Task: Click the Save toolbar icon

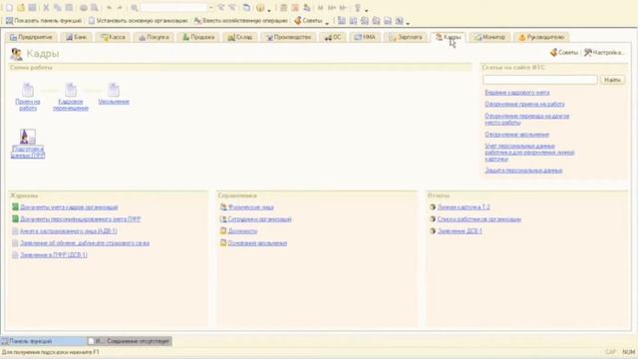Action: (32, 8)
